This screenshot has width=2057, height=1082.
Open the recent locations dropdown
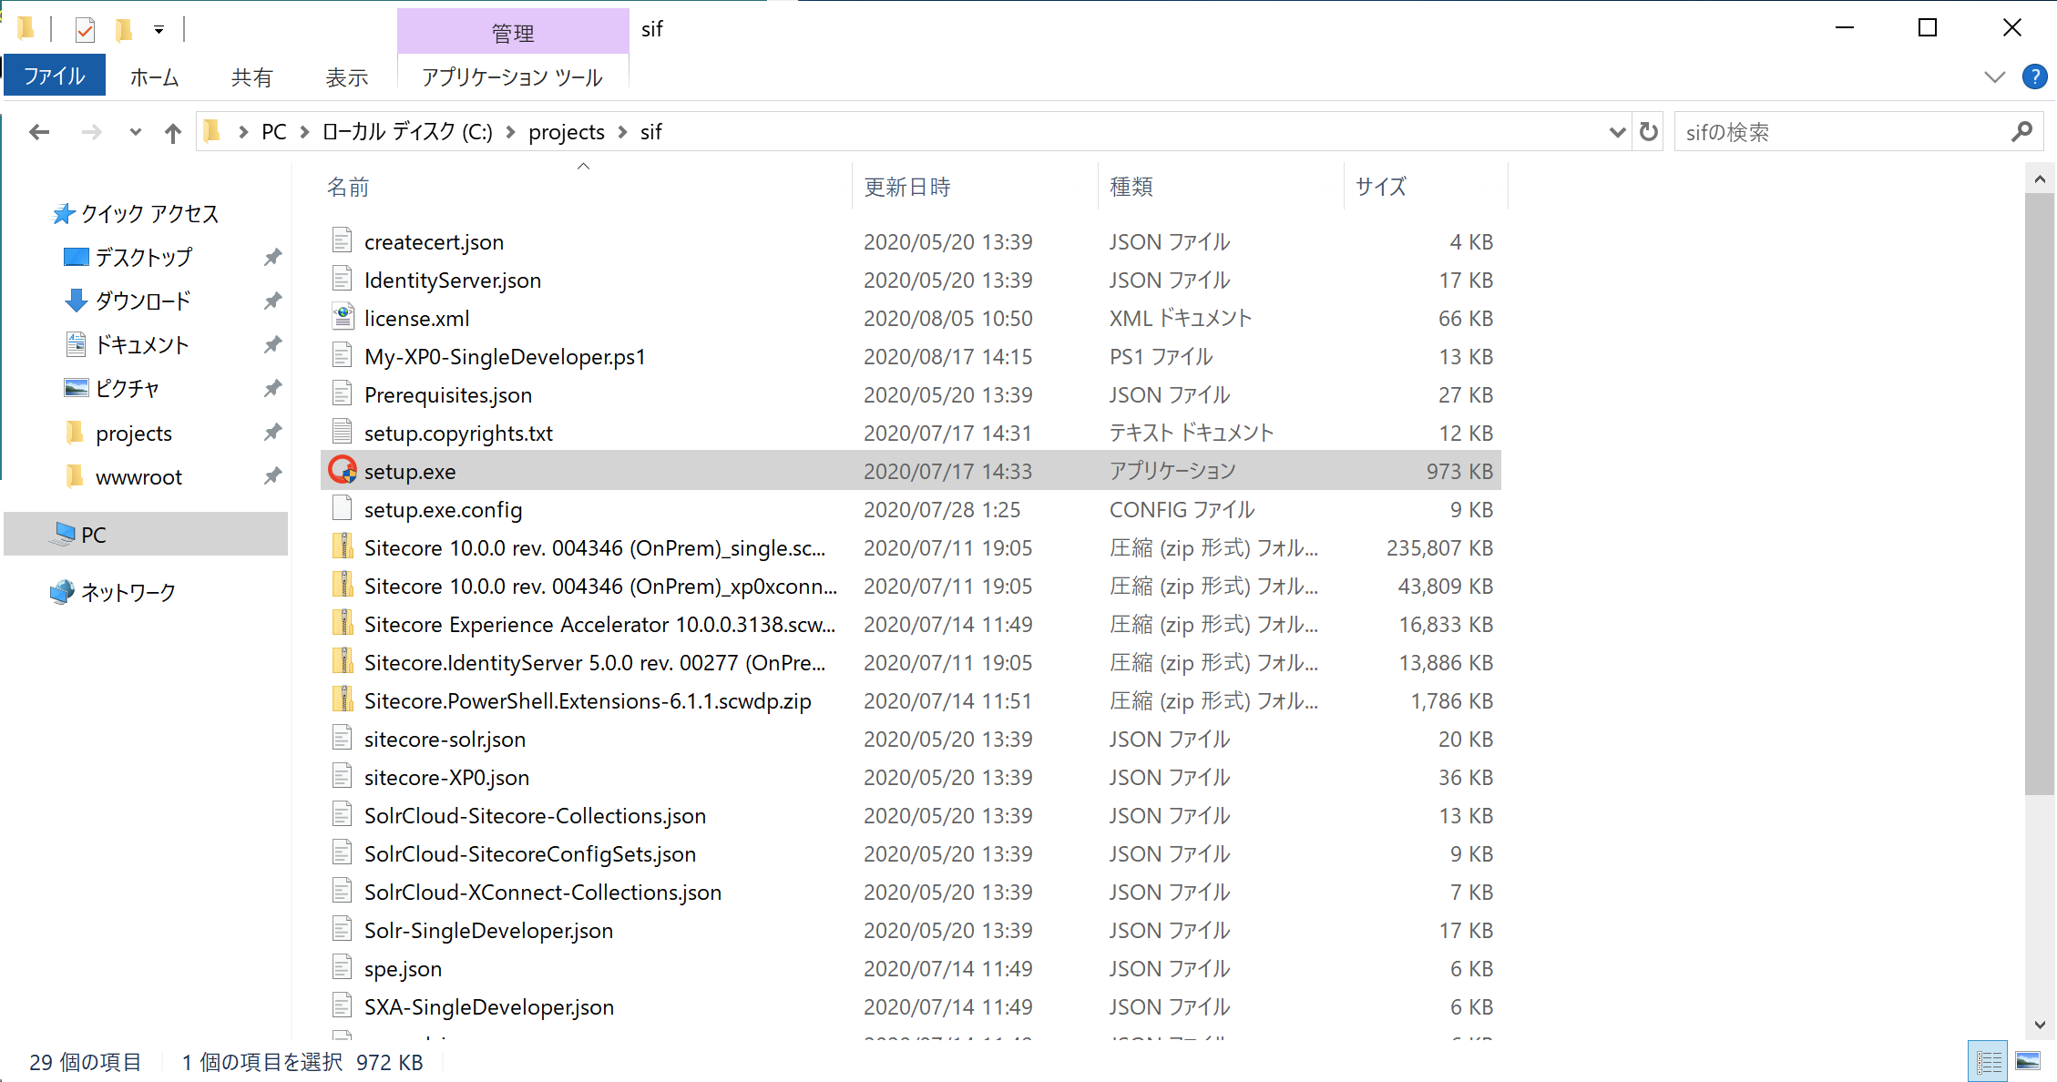click(136, 132)
